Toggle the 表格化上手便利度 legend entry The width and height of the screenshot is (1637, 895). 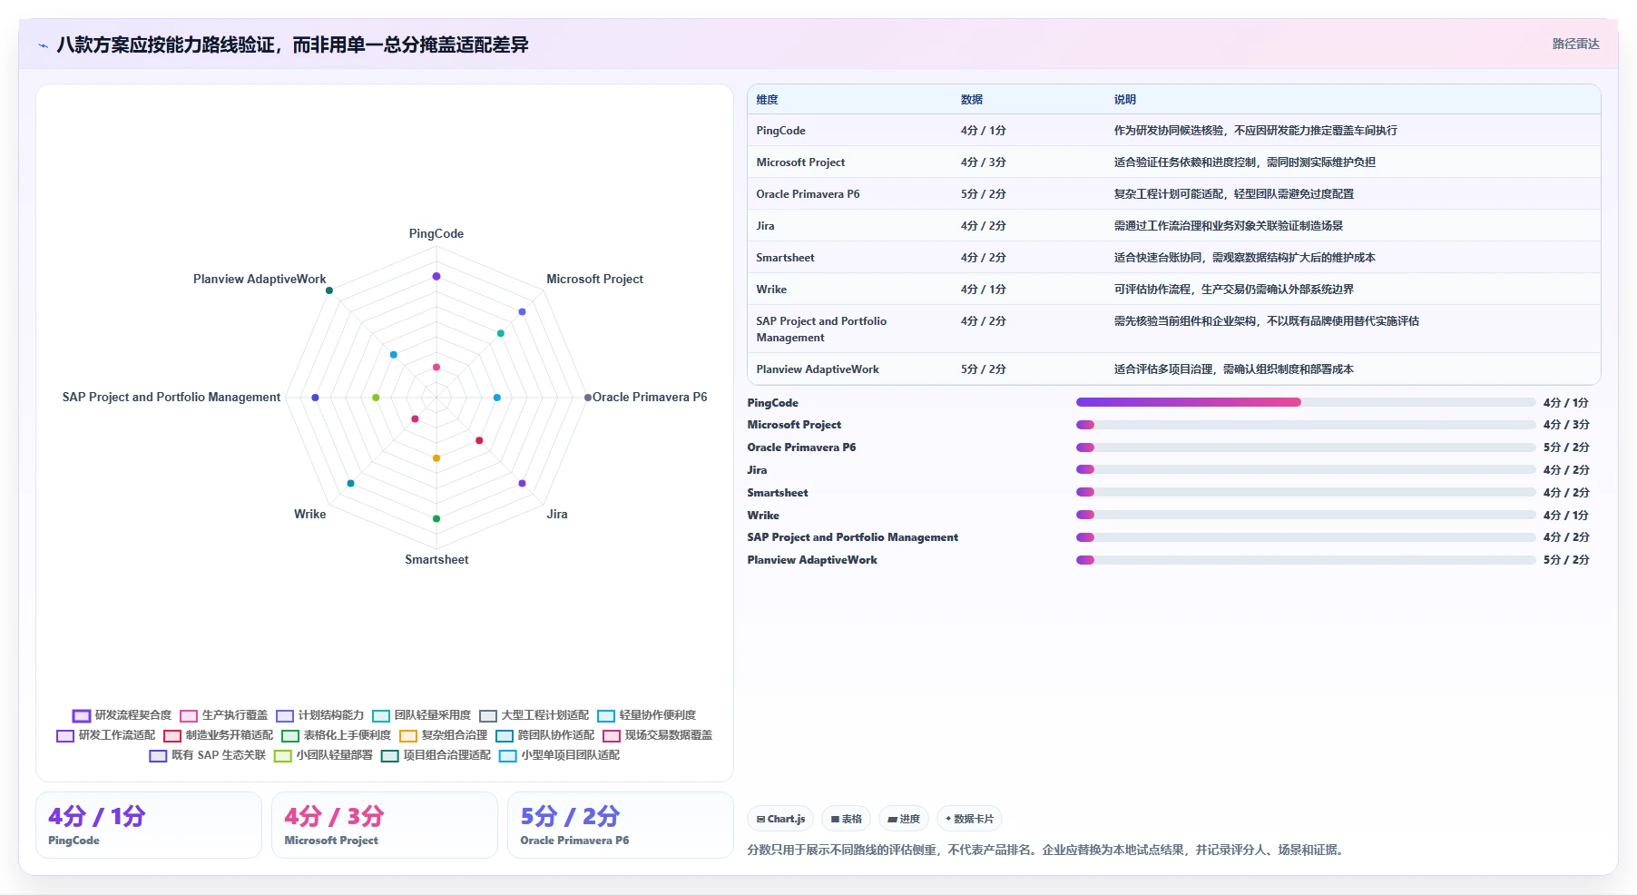coord(337,735)
